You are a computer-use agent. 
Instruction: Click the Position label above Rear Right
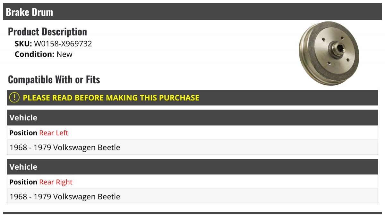pos(23,182)
